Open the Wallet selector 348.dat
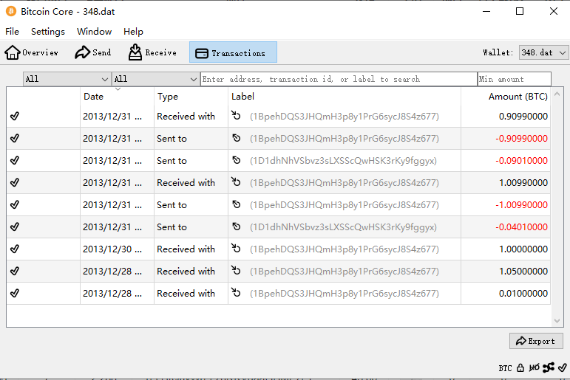Screen dimensions: 570x380 543,52
